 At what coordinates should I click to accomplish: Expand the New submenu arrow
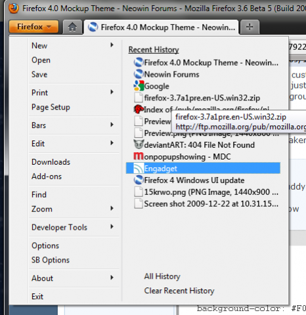112,45
